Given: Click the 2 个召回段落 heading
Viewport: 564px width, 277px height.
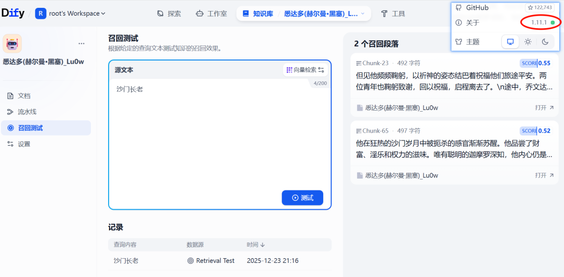Looking at the screenshot, I should coord(376,44).
